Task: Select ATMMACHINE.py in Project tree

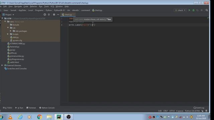Action: [17, 44]
